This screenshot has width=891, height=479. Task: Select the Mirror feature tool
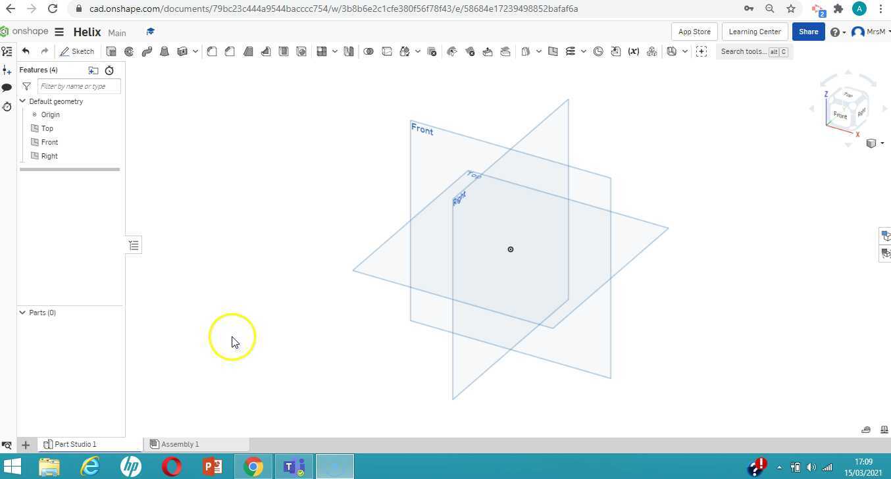click(x=349, y=51)
